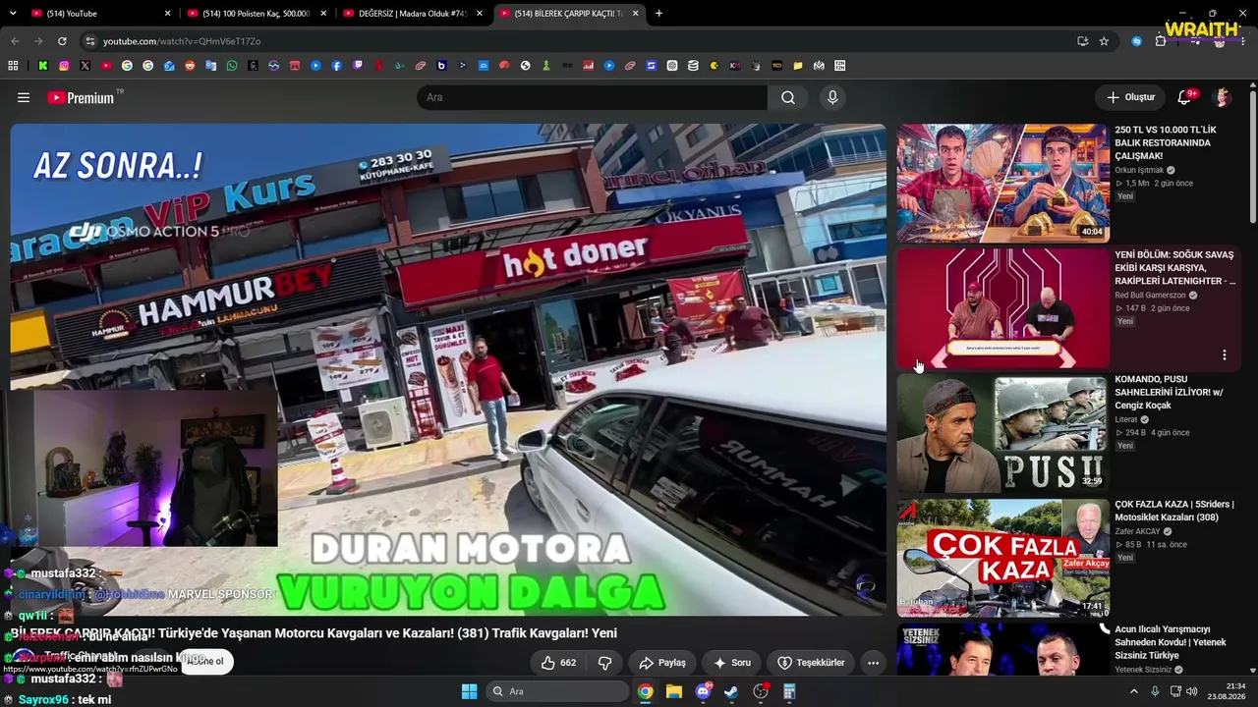The width and height of the screenshot is (1258, 707).
Task: Open Zafer AKÇAY channel link
Action: (1137, 531)
